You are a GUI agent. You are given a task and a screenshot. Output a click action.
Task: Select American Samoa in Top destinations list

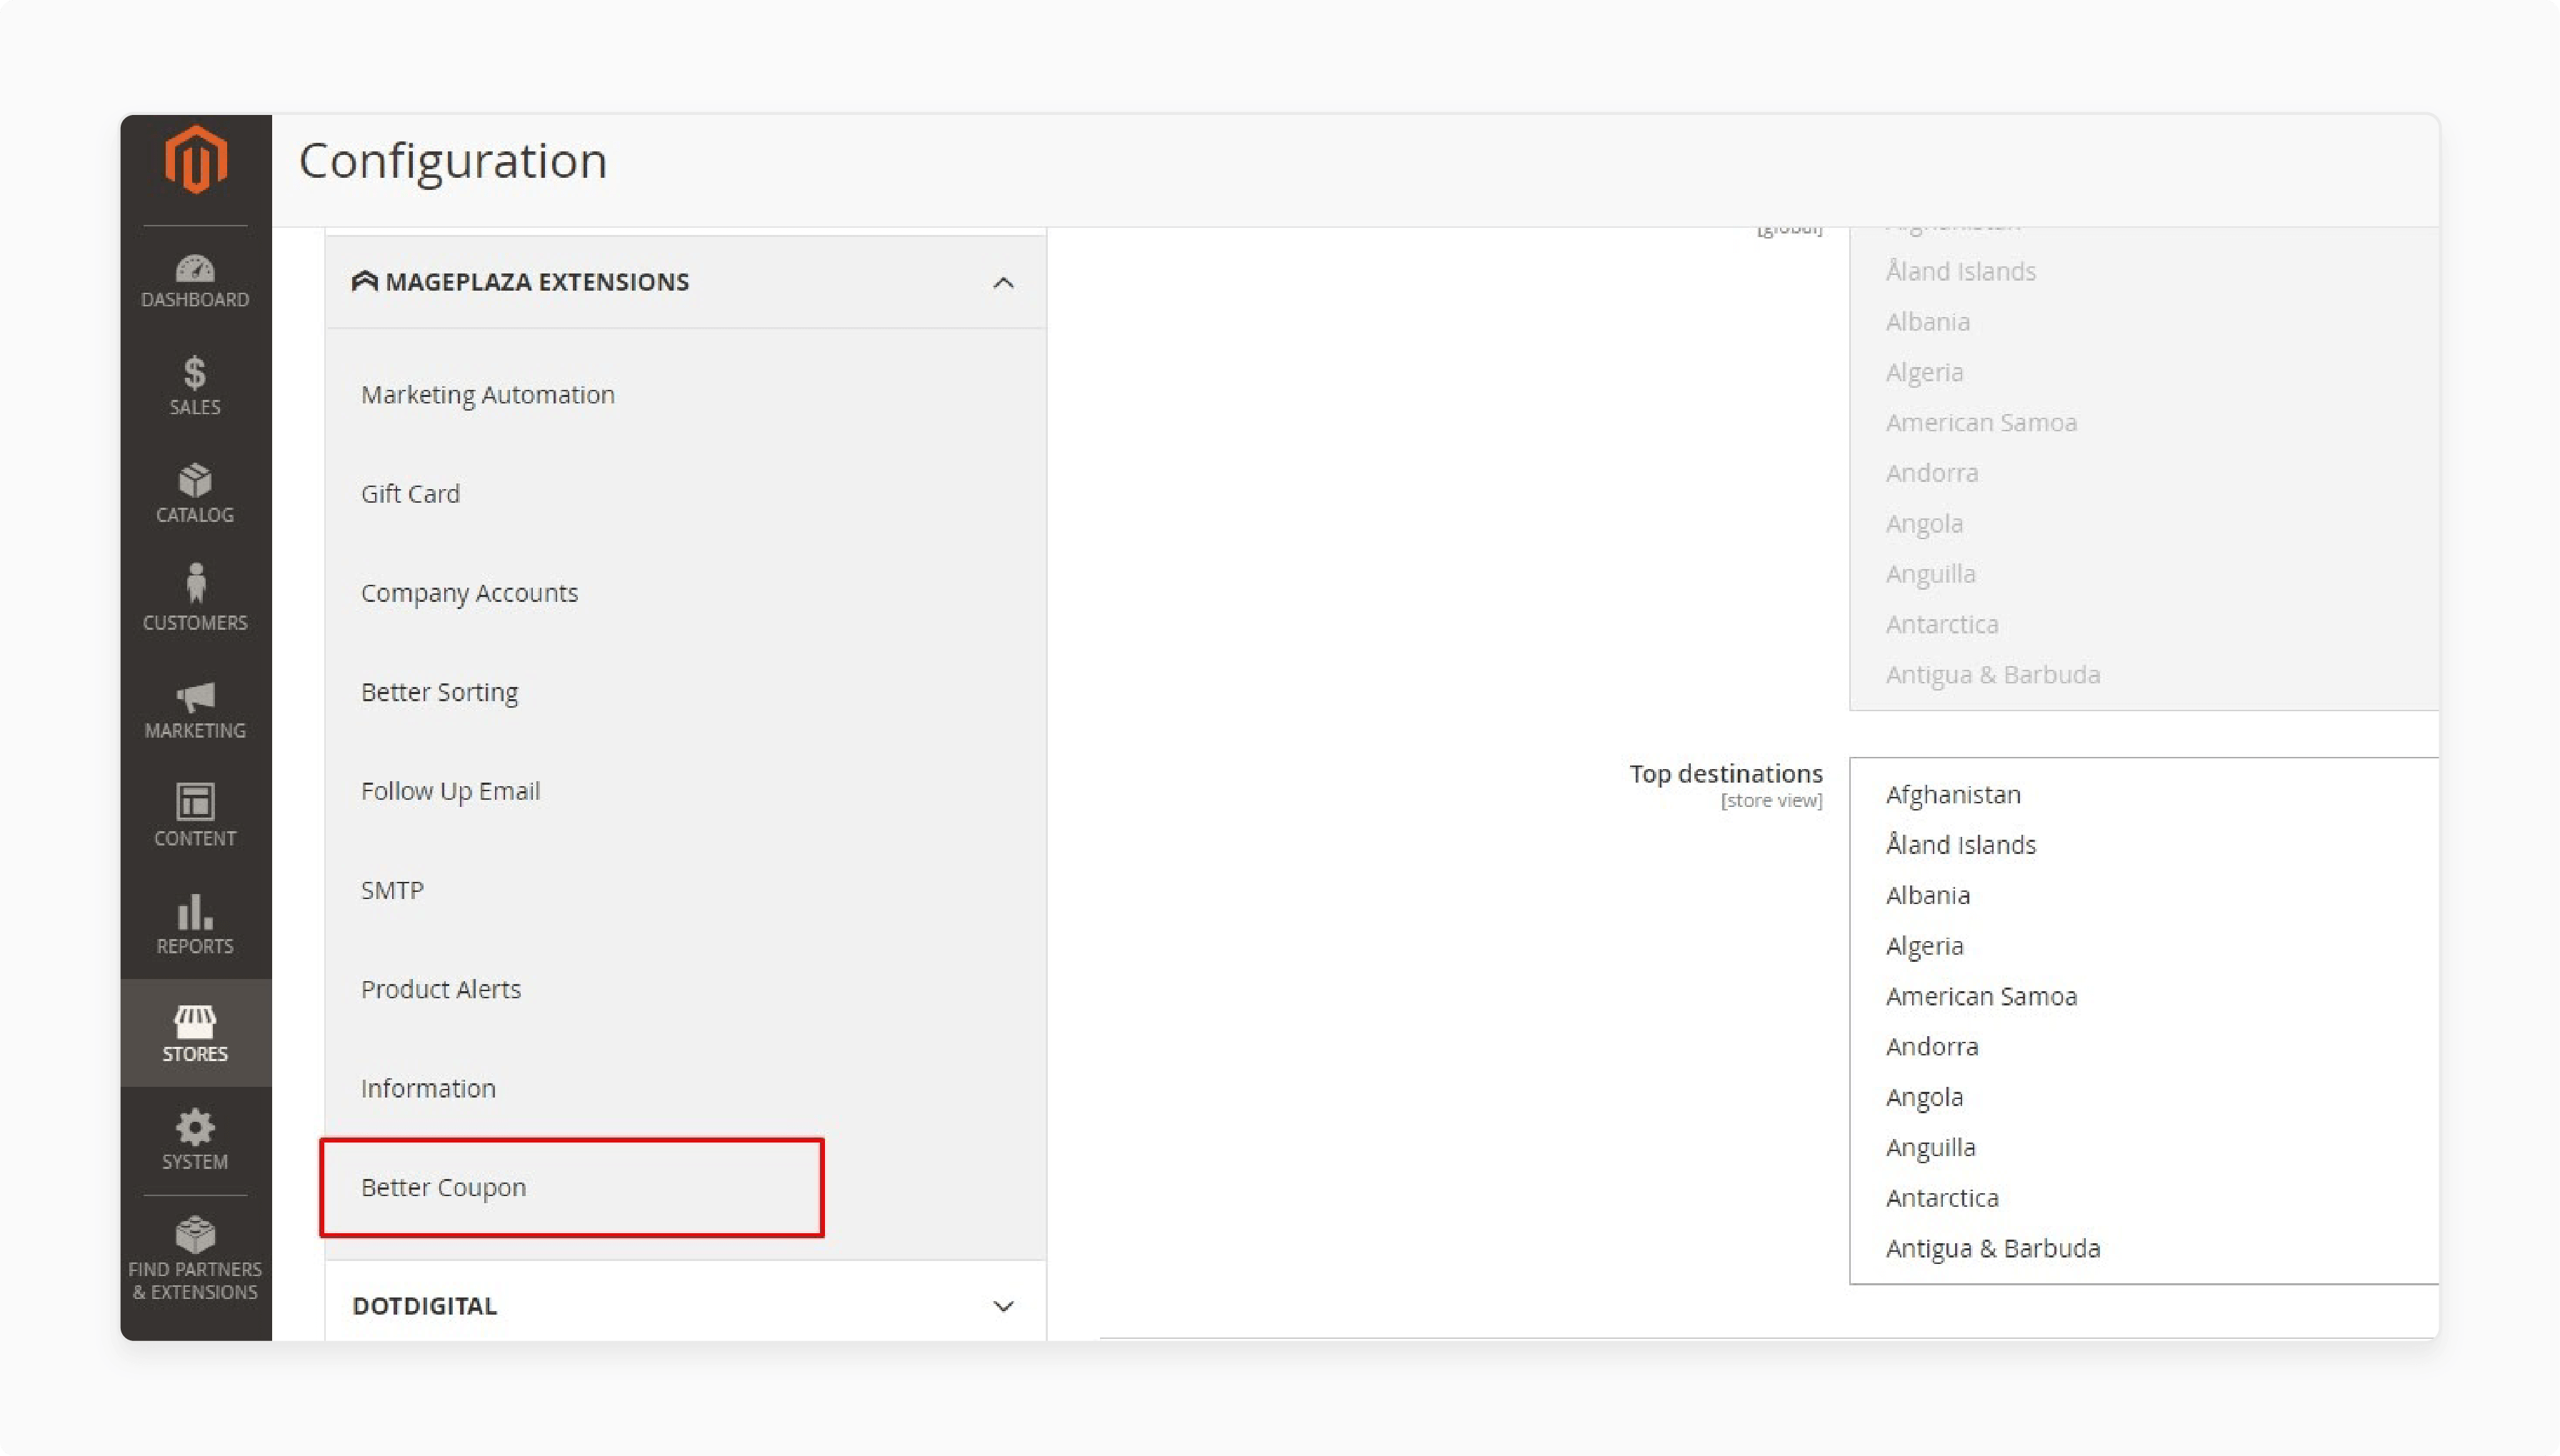coord(1982,997)
